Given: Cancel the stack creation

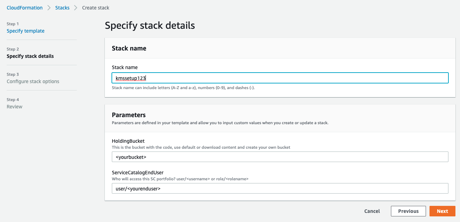Looking at the screenshot, I should (372, 211).
